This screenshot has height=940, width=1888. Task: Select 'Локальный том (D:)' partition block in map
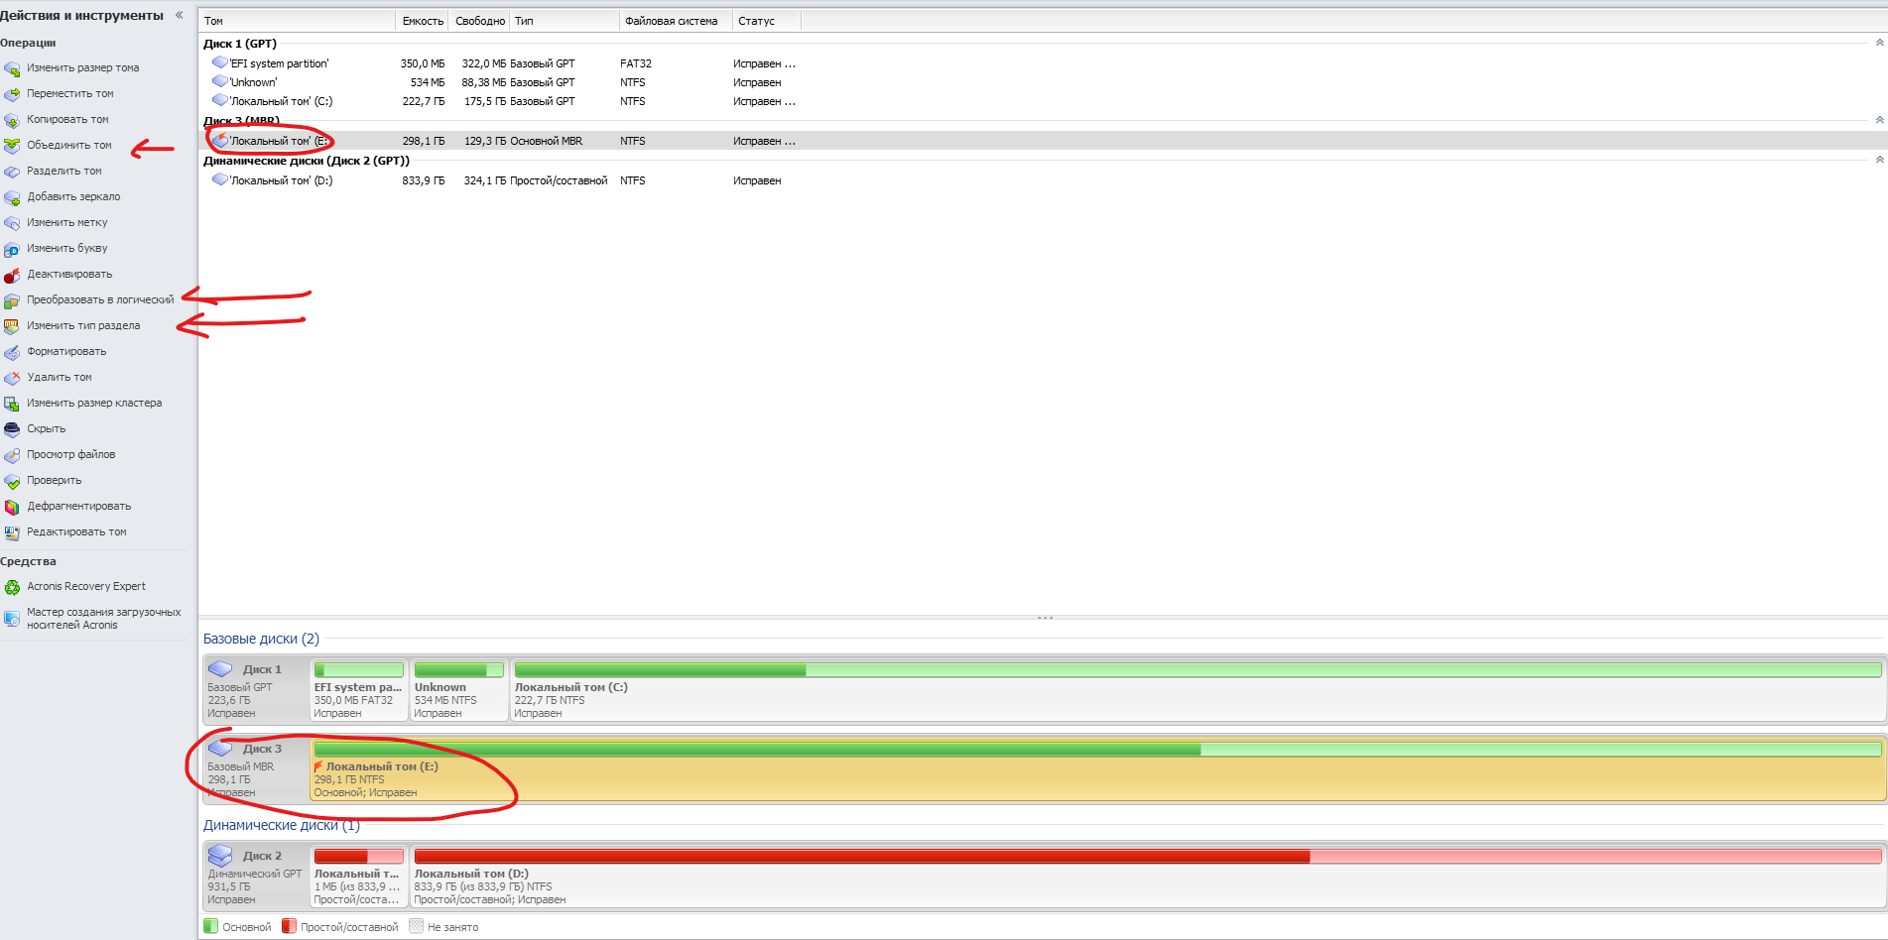(1148, 877)
